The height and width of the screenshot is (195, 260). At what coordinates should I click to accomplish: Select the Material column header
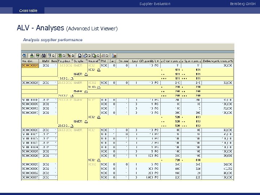coord(94,61)
